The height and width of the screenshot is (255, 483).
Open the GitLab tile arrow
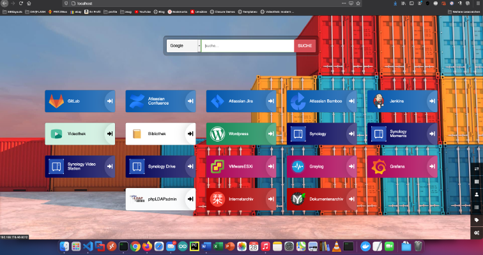point(110,101)
